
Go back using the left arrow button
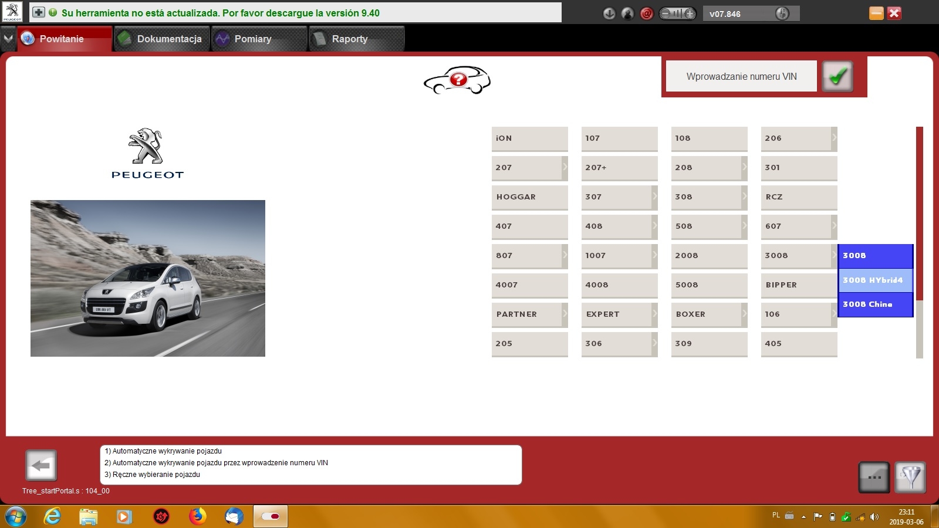click(x=41, y=466)
